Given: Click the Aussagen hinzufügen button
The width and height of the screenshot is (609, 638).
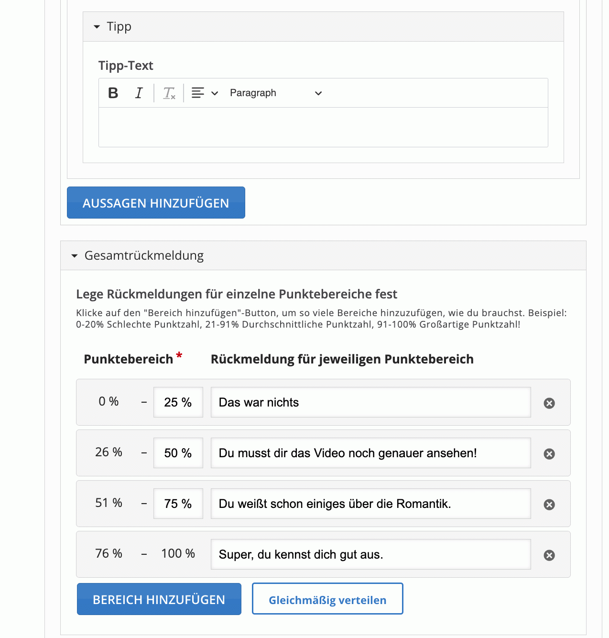Looking at the screenshot, I should tap(156, 203).
